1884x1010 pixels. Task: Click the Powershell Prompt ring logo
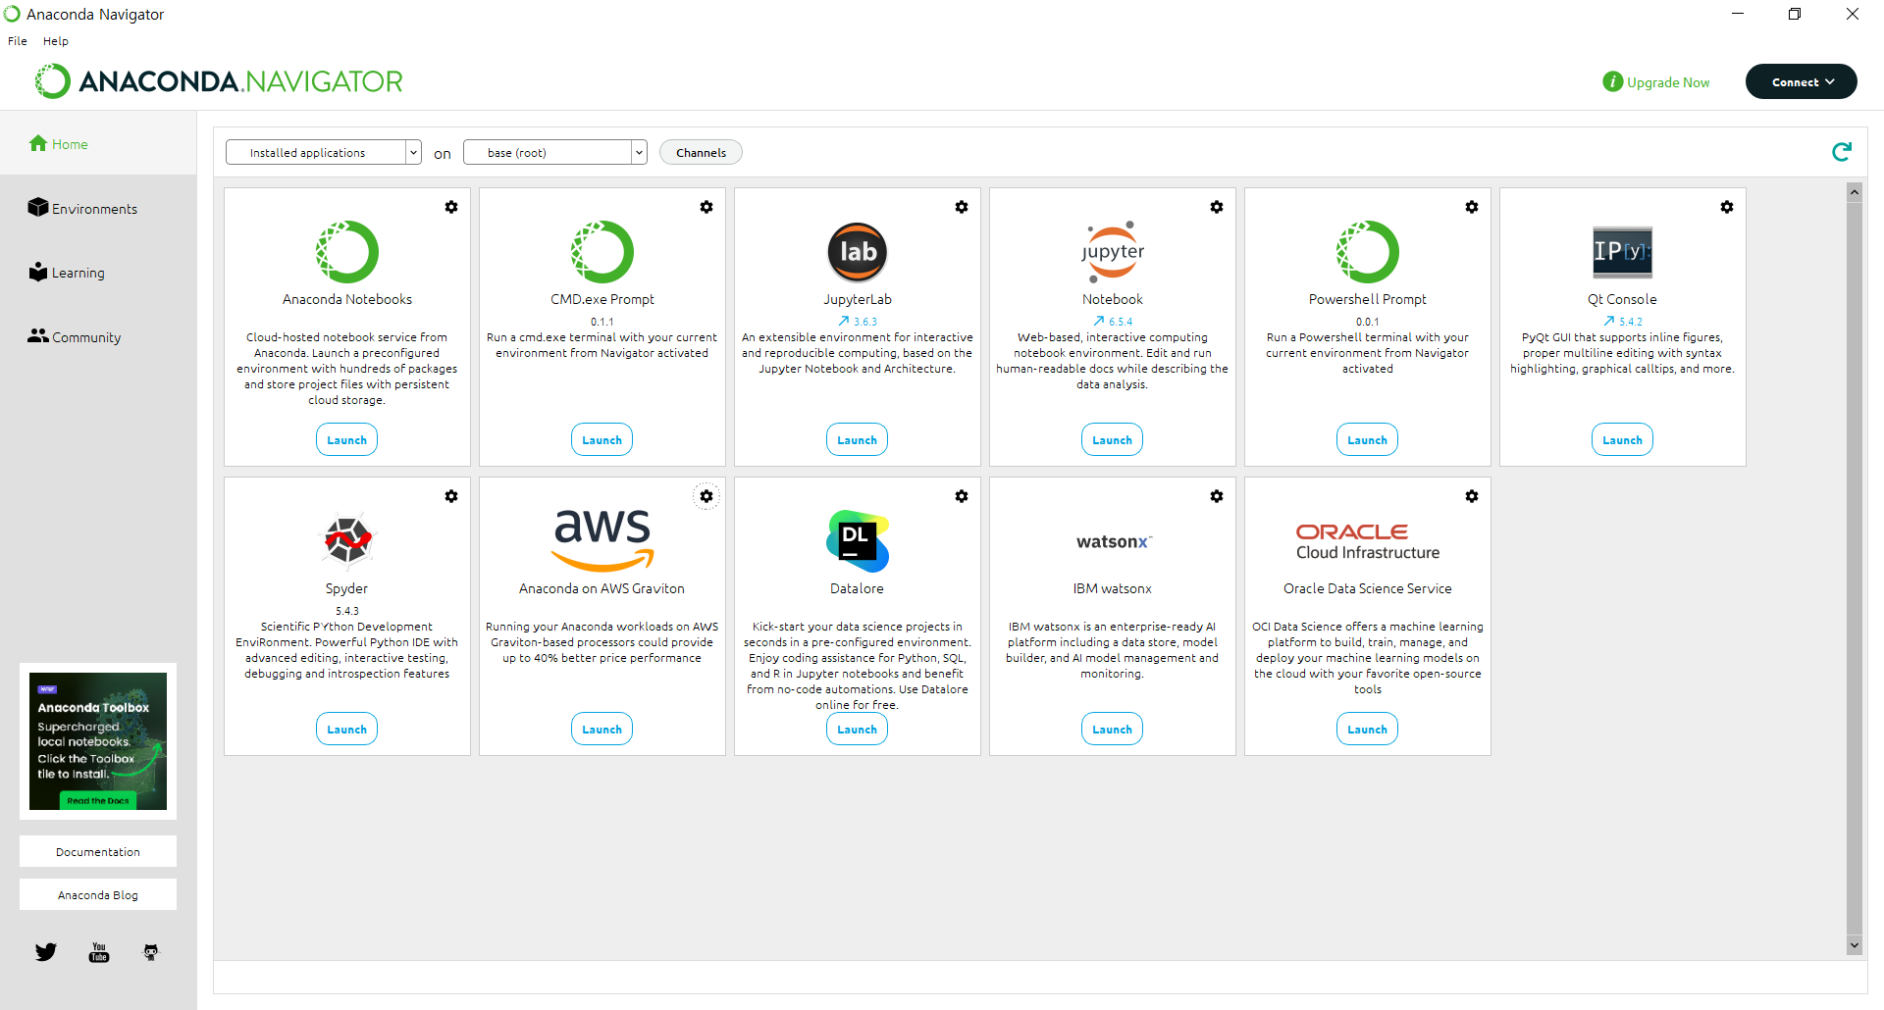click(x=1368, y=252)
